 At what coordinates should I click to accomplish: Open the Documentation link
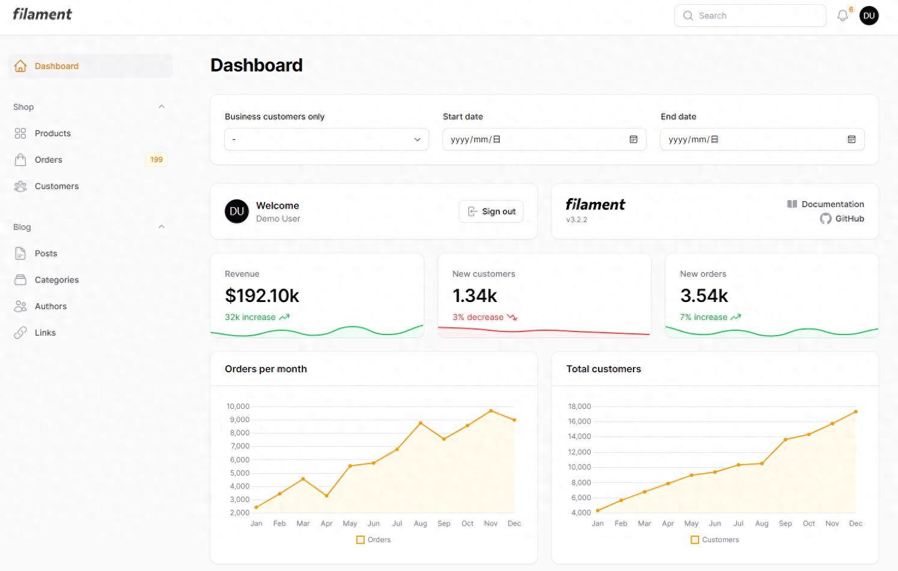(832, 204)
